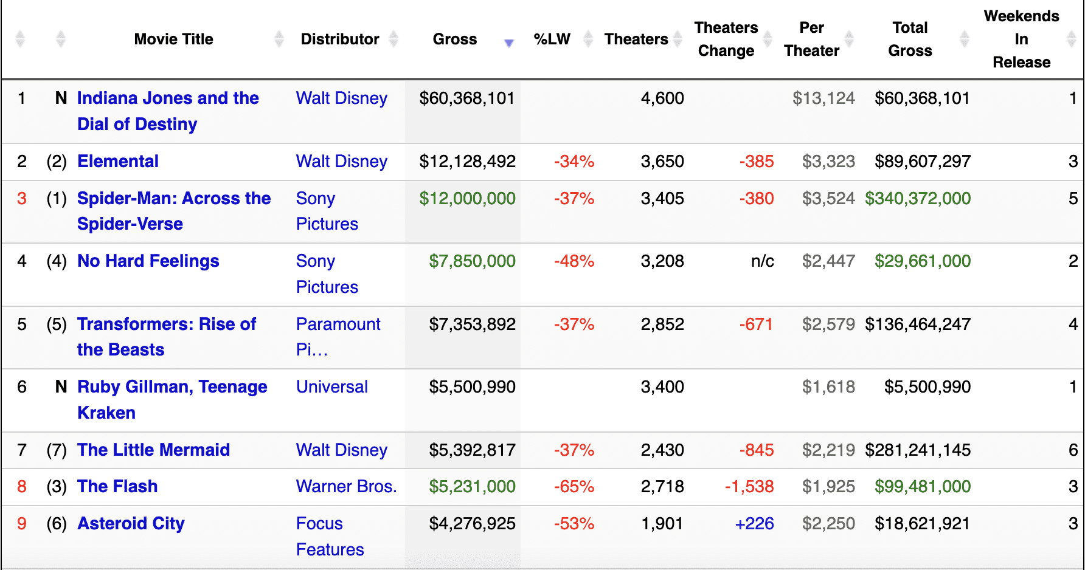
Task: Click sort arrows beside Theaters
Action: (x=678, y=39)
